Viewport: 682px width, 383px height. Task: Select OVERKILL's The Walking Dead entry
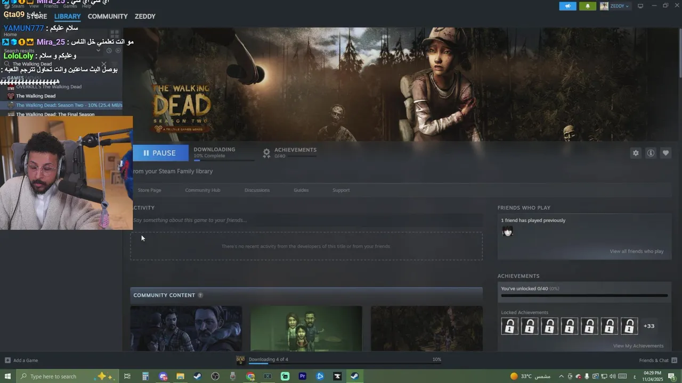pyautogui.click(x=48, y=87)
